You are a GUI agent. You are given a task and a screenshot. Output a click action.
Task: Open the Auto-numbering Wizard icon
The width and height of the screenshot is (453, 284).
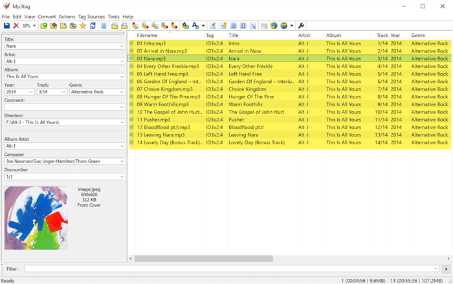tap(253, 26)
